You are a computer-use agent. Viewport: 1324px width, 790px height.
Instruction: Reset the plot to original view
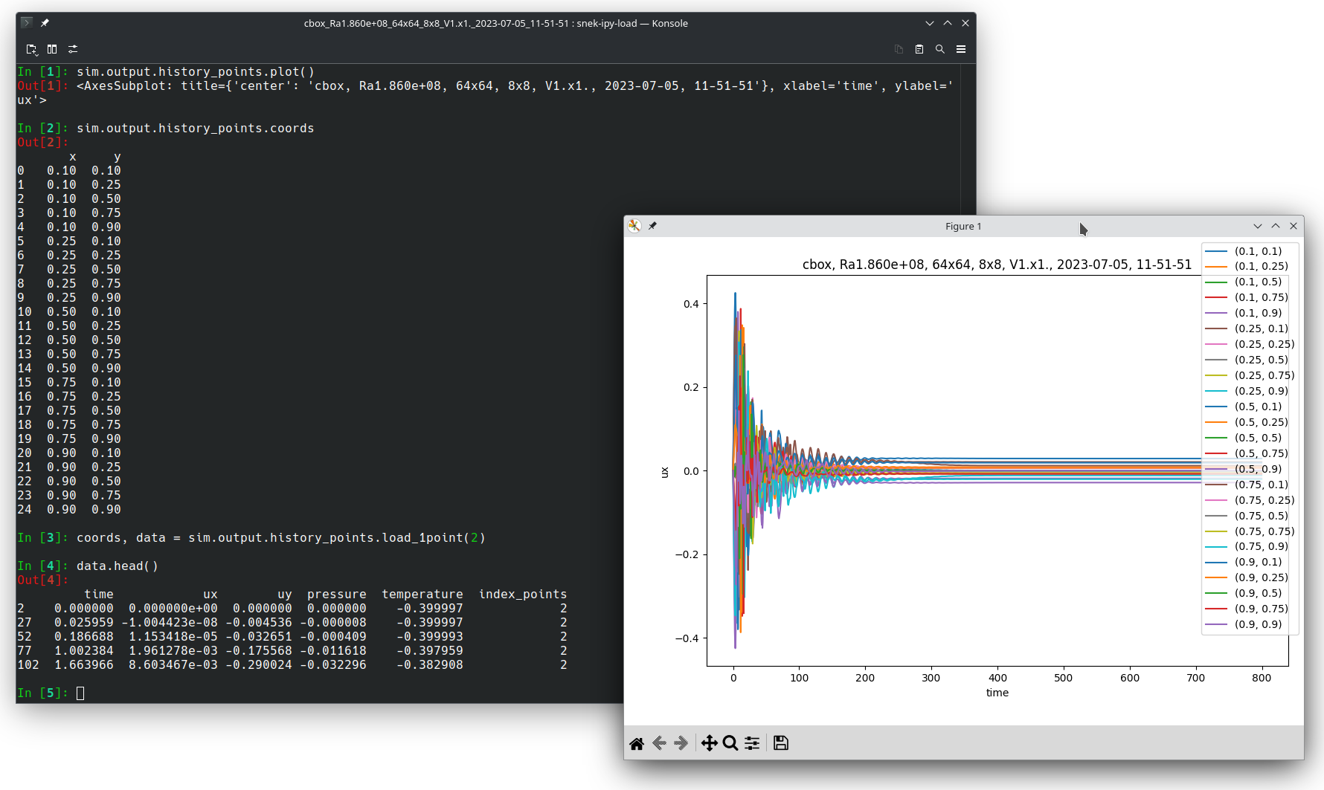pos(637,743)
